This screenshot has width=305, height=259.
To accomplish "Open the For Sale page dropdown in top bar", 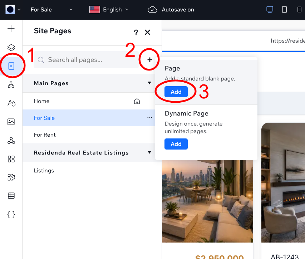I will click(x=51, y=10).
